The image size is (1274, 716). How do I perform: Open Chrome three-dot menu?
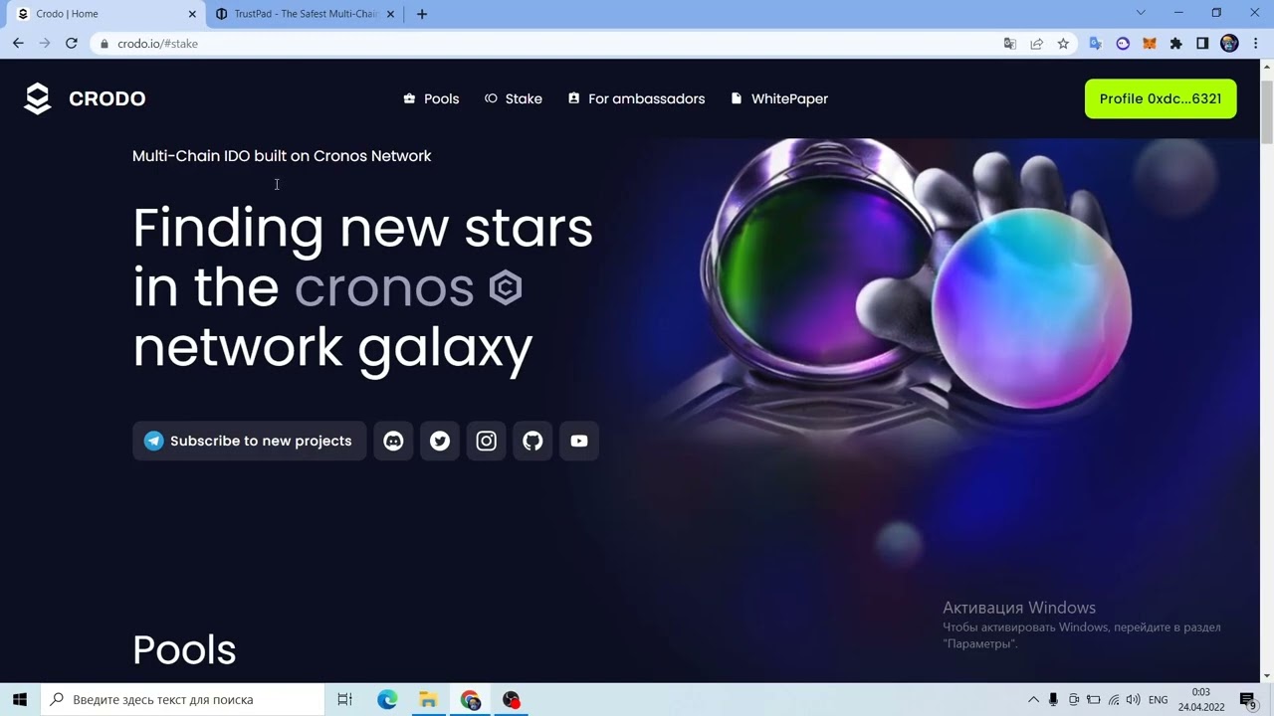[1255, 44]
